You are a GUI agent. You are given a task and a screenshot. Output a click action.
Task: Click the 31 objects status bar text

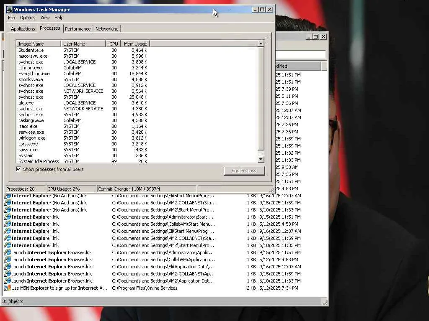(13, 301)
